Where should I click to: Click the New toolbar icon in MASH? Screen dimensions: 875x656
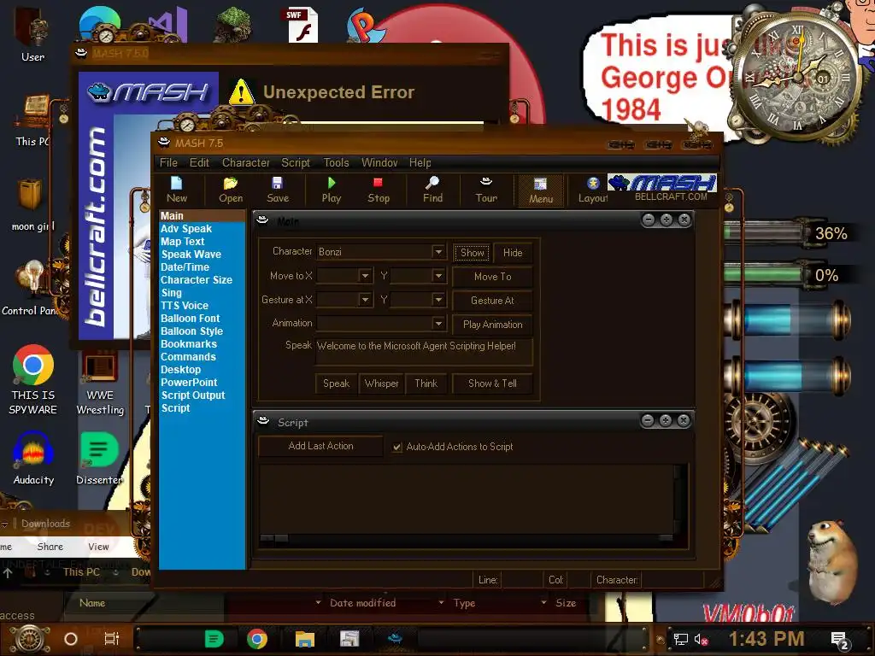176,190
